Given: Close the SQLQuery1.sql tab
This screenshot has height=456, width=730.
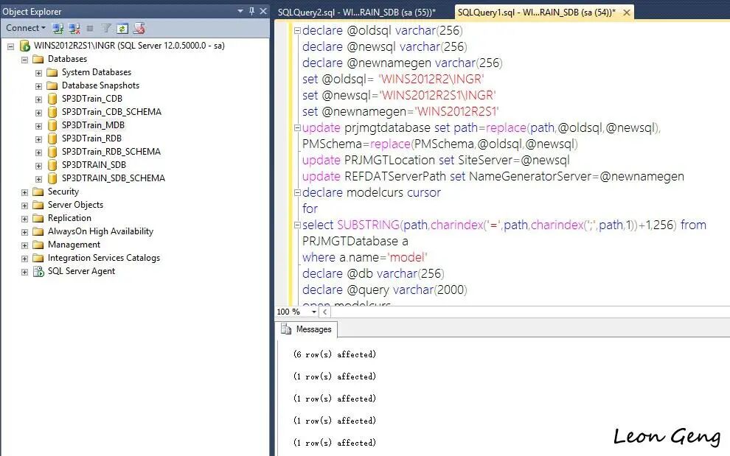Looking at the screenshot, I should 627,13.
